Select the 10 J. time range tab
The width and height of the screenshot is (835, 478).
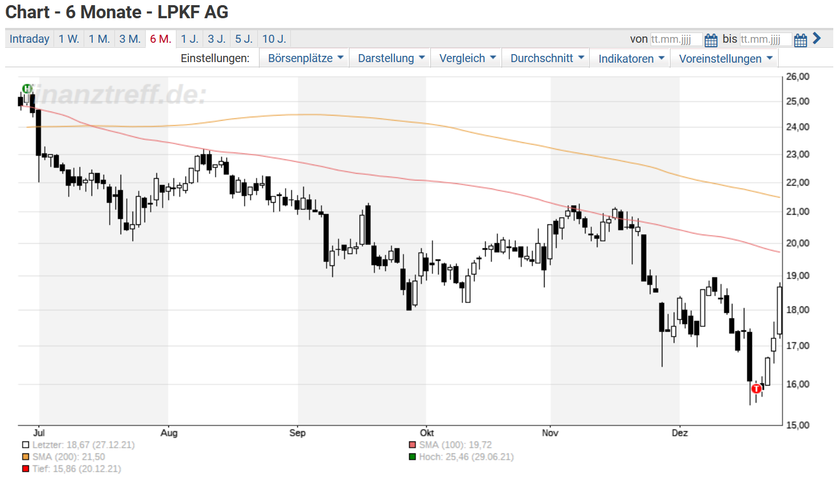[x=274, y=39]
